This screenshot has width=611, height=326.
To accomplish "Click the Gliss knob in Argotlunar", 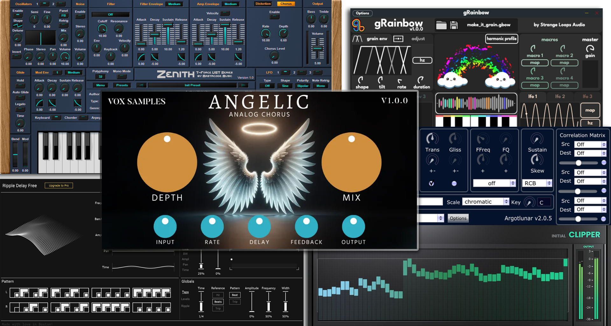I will pyautogui.click(x=455, y=138).
